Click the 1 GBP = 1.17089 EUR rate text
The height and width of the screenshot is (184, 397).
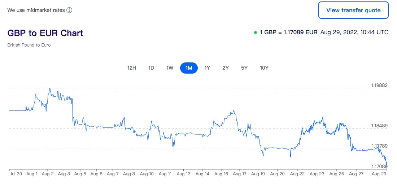pyautogui.click(x=288, y=32)
